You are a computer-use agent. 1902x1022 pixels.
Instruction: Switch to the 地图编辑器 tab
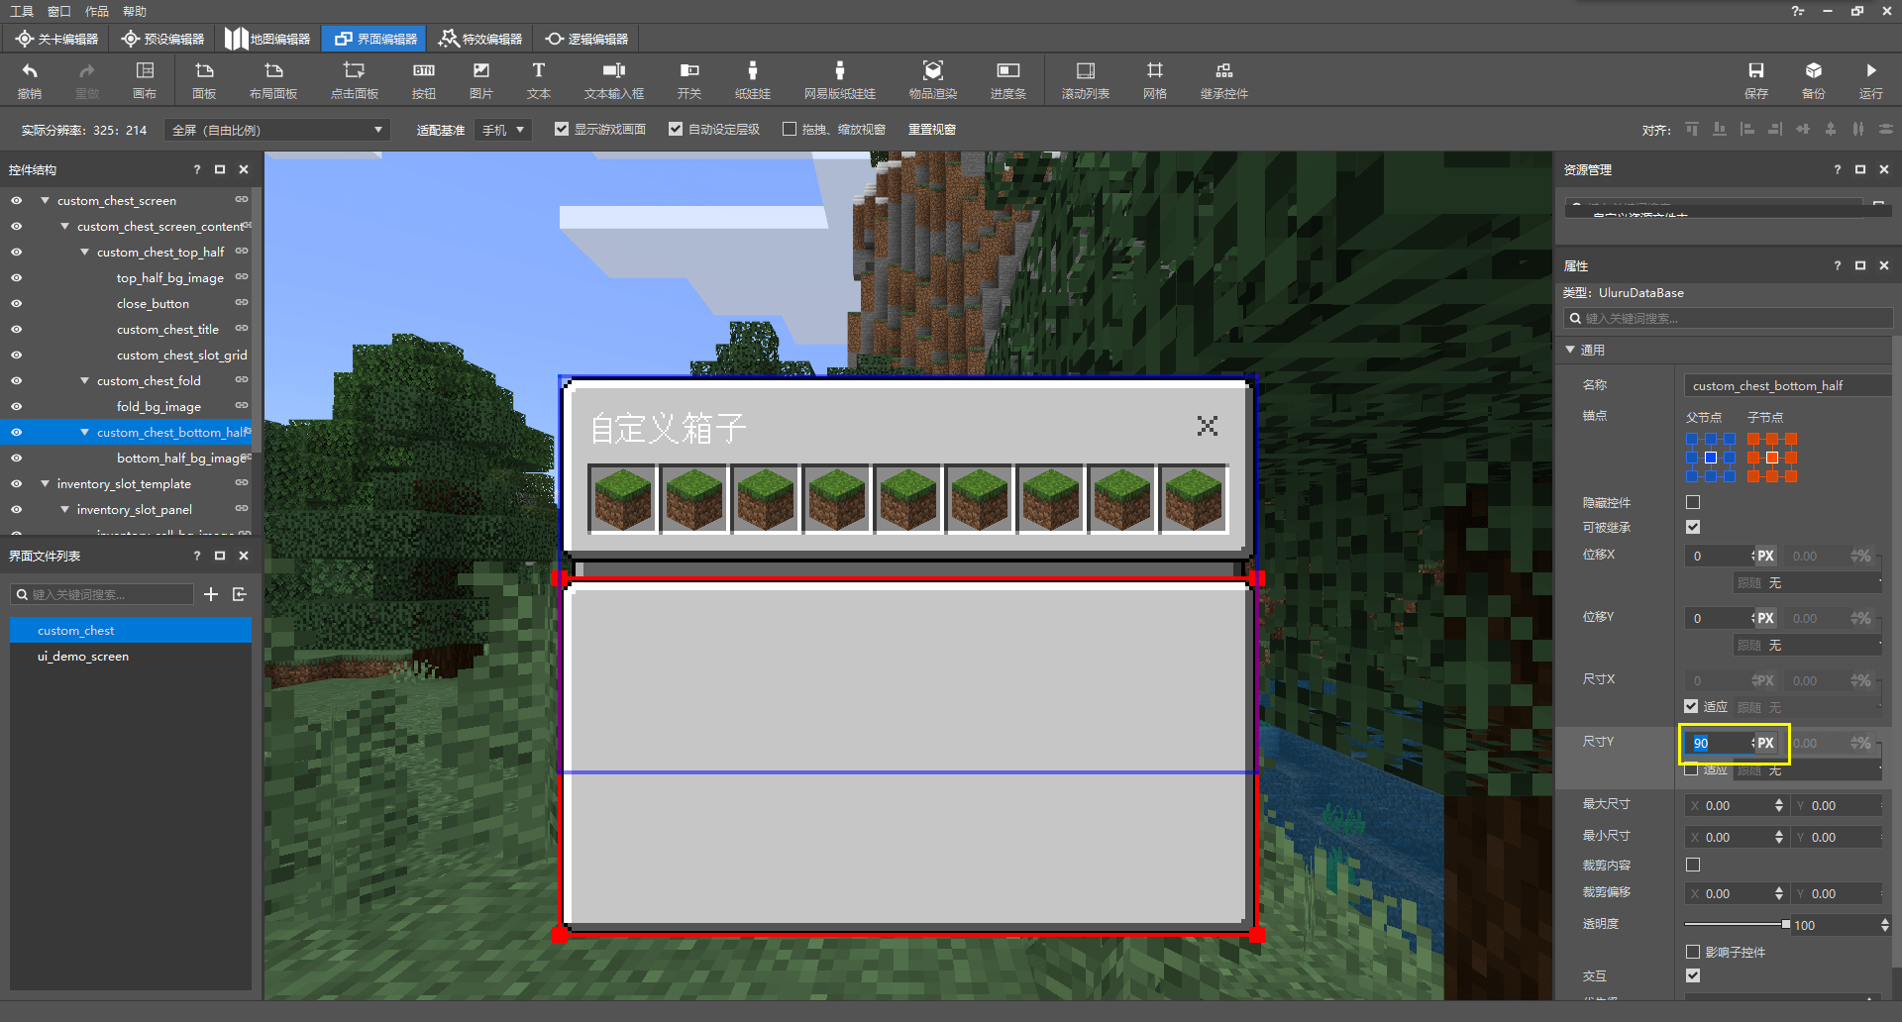(x=268, y=39)
